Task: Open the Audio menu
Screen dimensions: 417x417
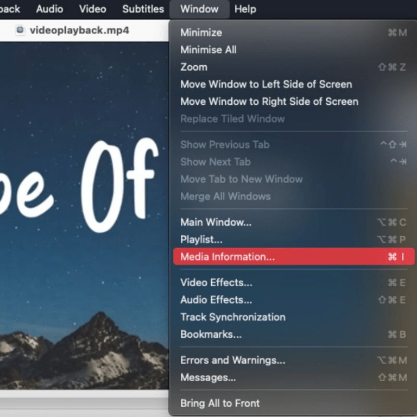Action: coord(49,9)
